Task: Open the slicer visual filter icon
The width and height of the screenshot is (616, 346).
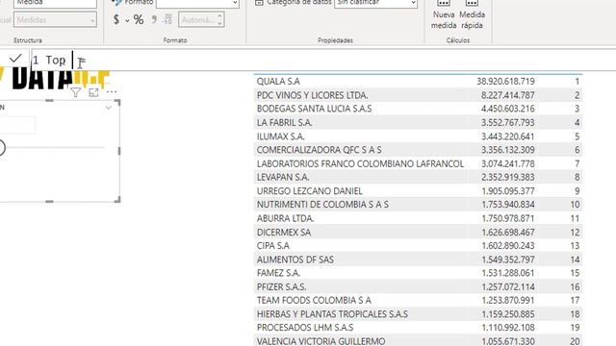Action: click(x=75, y=92)
